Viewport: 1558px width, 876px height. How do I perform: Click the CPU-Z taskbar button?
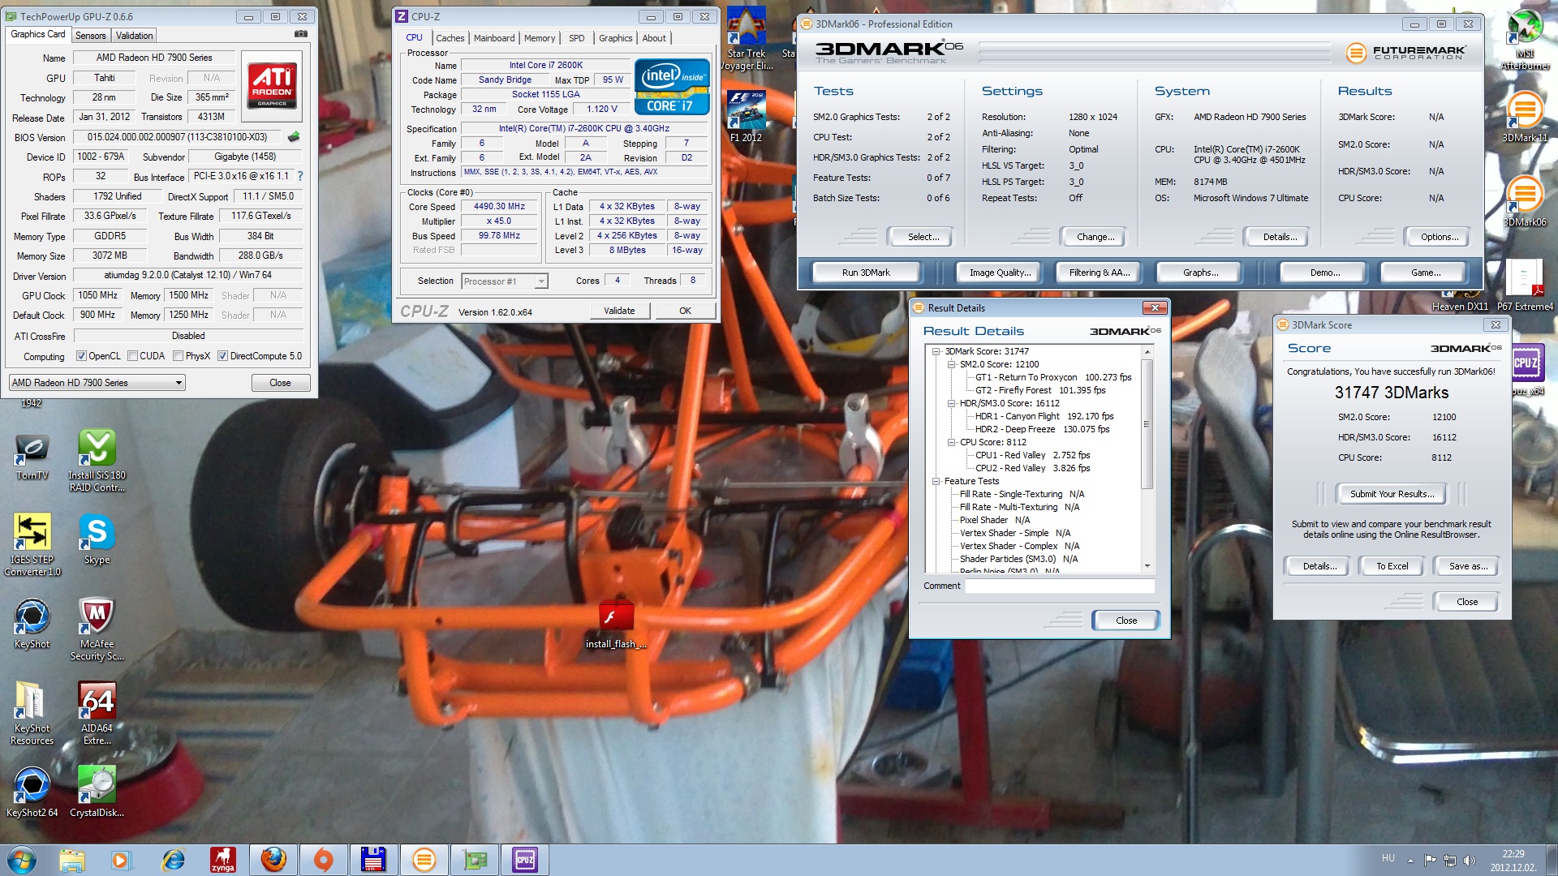click(x=525, y=860)
